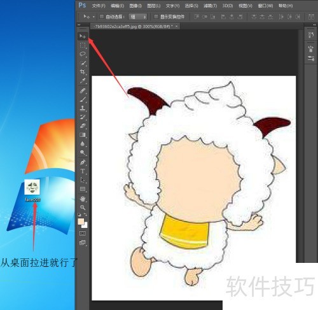This screenshot has height=310, width=318.
Task: Open the History panel icon
Action: coord(311,35)
